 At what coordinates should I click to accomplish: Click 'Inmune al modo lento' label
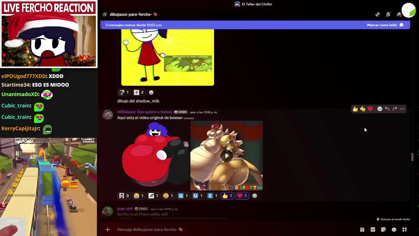393,219
